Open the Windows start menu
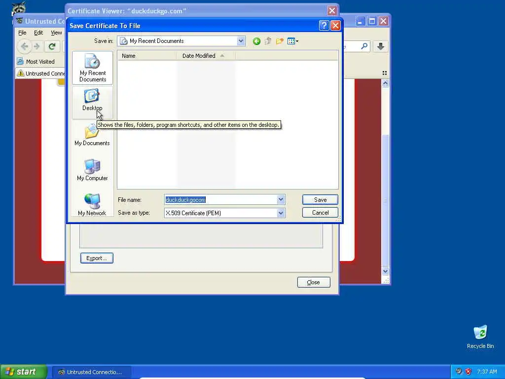Screen dimensions: 505x379 pos(23,372)
